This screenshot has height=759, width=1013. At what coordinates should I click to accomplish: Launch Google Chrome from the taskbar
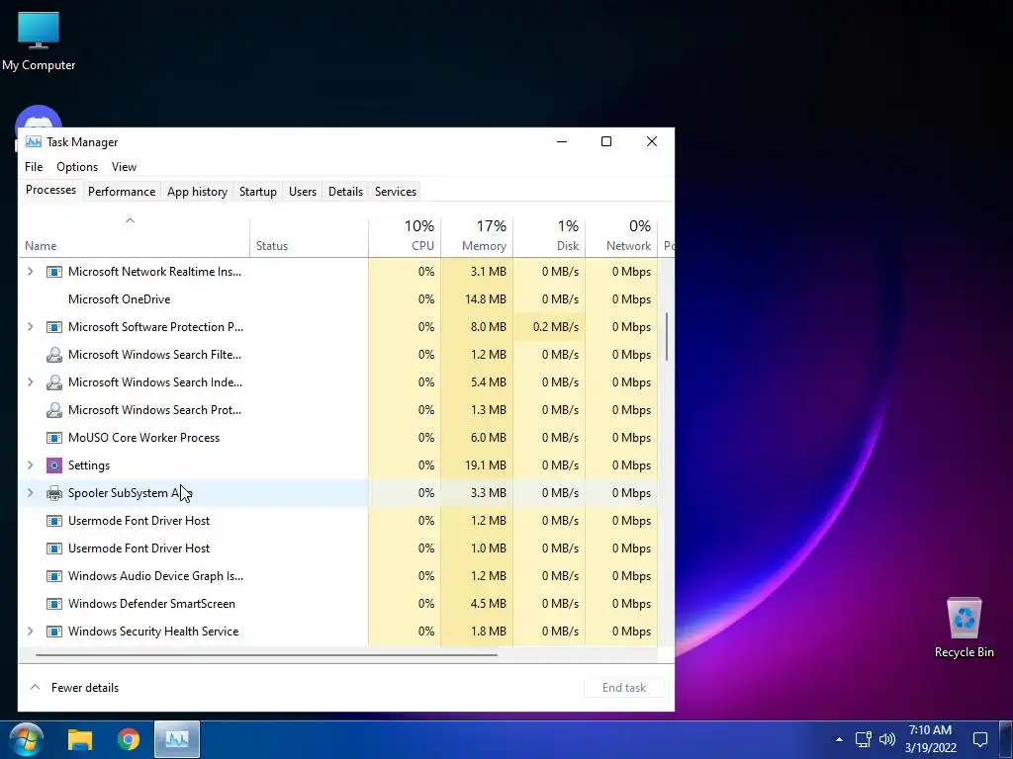tap(129, 739)
